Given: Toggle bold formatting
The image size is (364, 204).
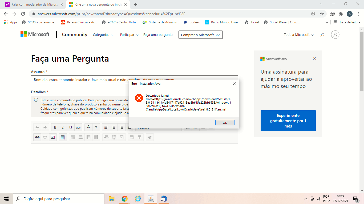Looking at the screenshot, I should [x=55, y=127].
